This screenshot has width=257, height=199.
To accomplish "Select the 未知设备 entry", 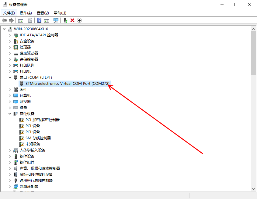I will coord(33,144).
